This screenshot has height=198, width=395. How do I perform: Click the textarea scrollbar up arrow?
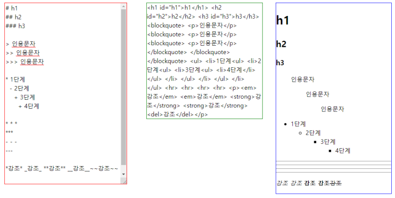point(123,6)
